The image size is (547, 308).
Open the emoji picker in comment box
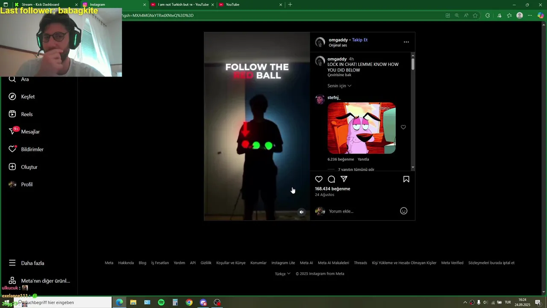pos(403,211)
